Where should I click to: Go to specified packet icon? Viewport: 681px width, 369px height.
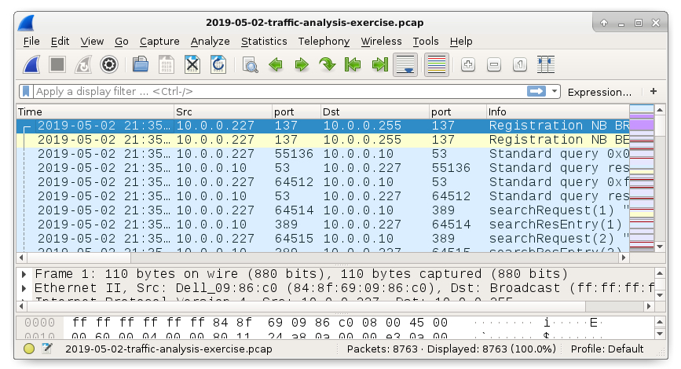[x=327, y=65]
